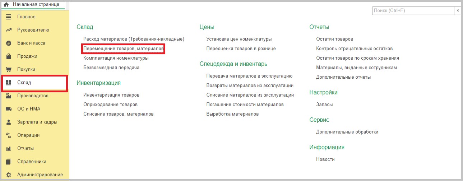Open the ОС и НМА section
The height and width of the screenshot is (181, 463).
tap(28, 109)
